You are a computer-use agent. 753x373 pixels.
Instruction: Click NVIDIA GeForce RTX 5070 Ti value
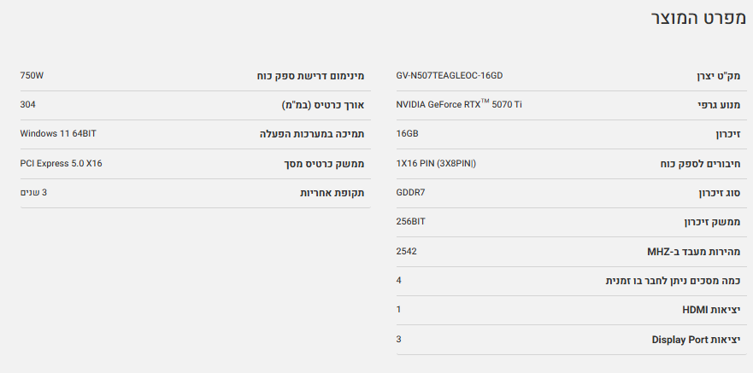459,104
